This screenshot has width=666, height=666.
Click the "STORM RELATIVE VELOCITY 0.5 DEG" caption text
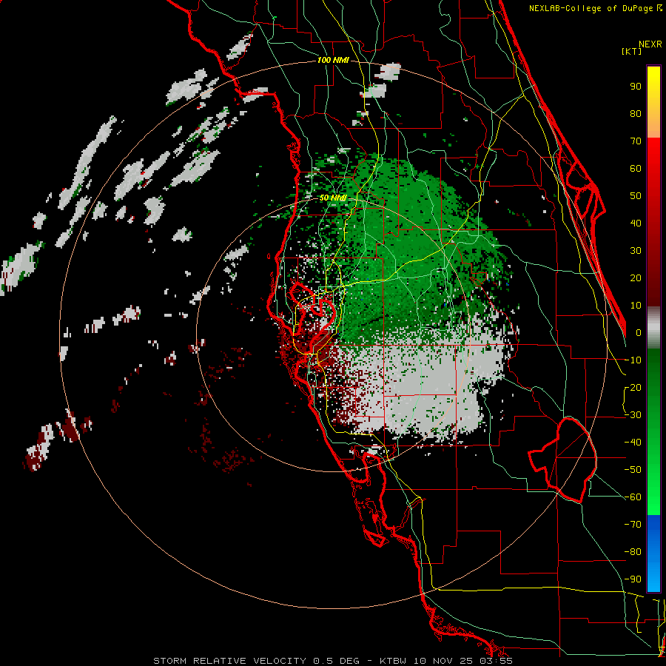[x=256, y=661]
